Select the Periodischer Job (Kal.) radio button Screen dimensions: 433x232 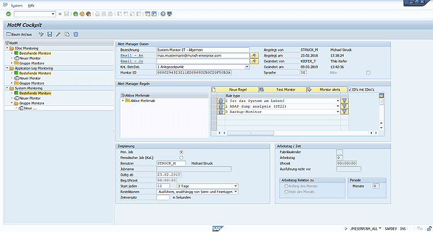[181, 158]
